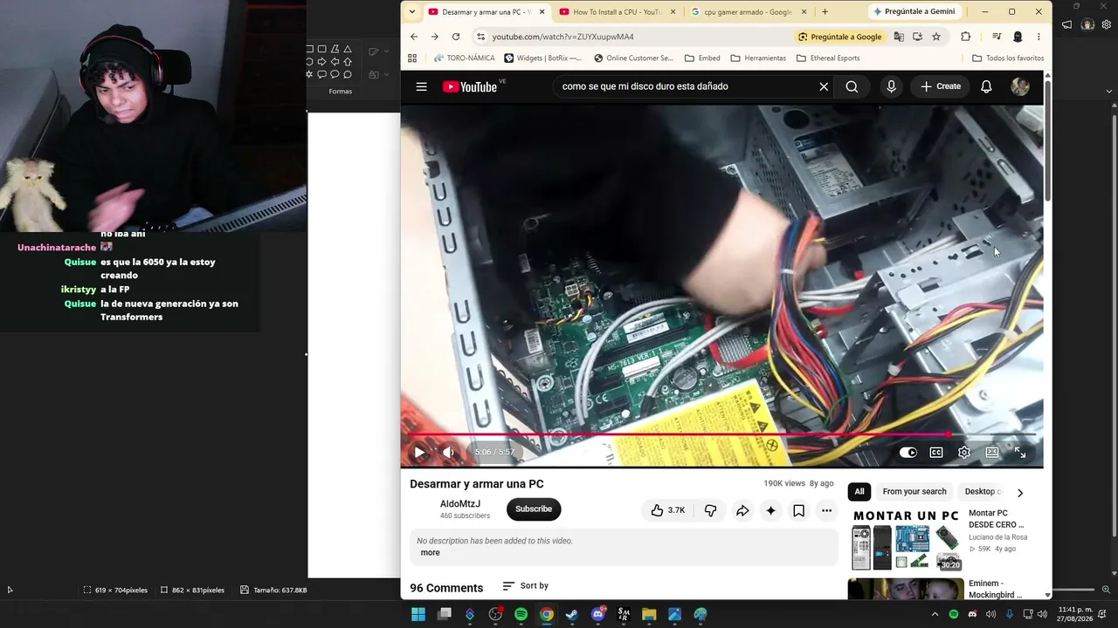Click 'Pregúntale a Gemini' button

pyautogui.click(x=914, y=11)
